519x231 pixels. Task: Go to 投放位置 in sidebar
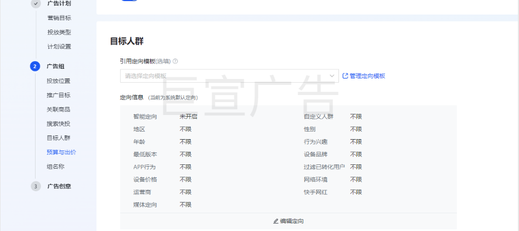59,81
